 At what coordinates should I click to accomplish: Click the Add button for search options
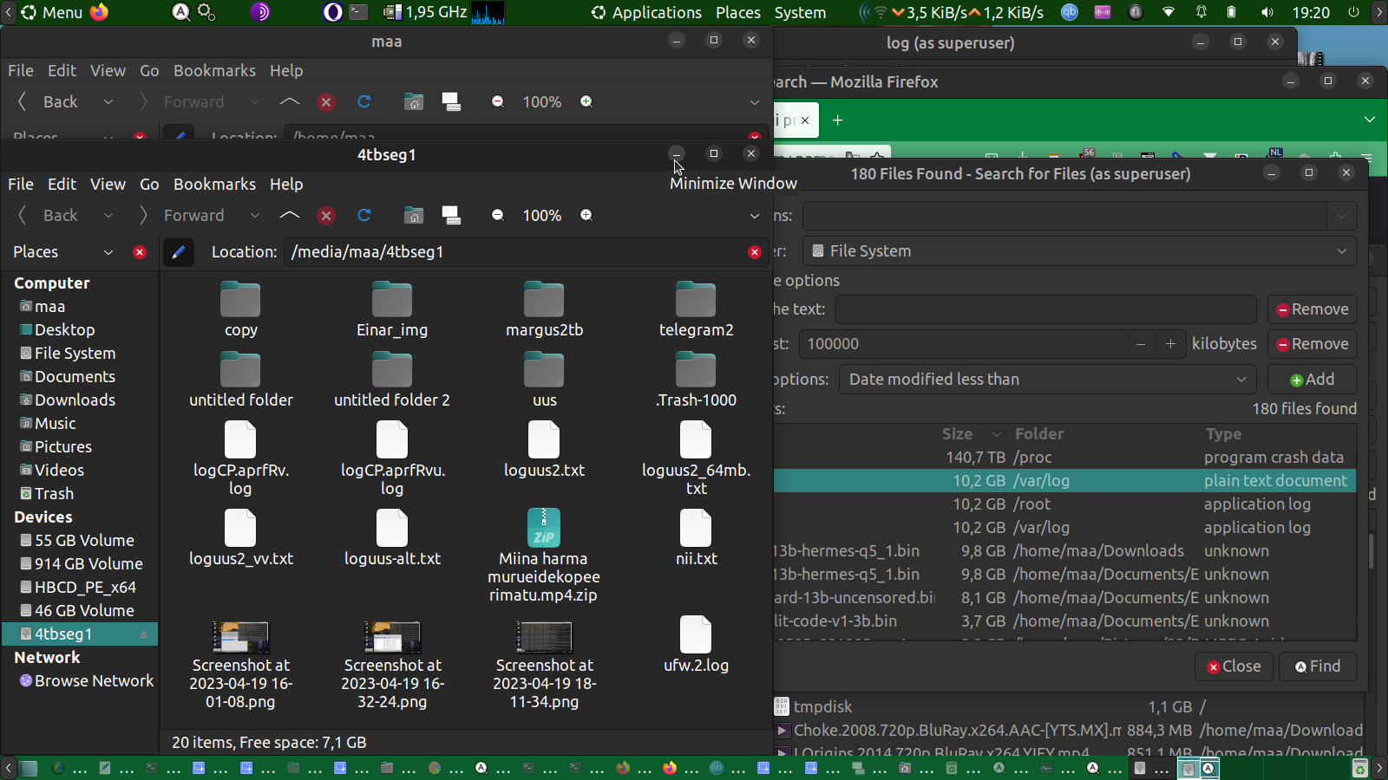pyautogui.click(x=1312, y=380)
